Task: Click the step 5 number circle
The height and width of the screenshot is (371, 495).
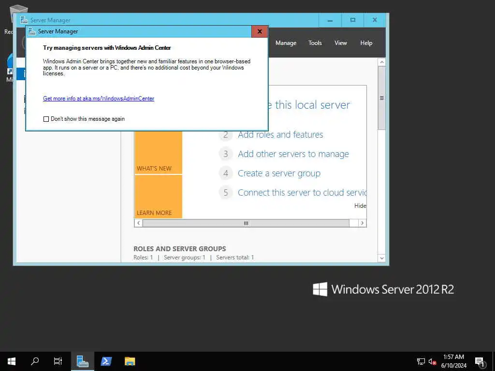Action: click(226, 193)
